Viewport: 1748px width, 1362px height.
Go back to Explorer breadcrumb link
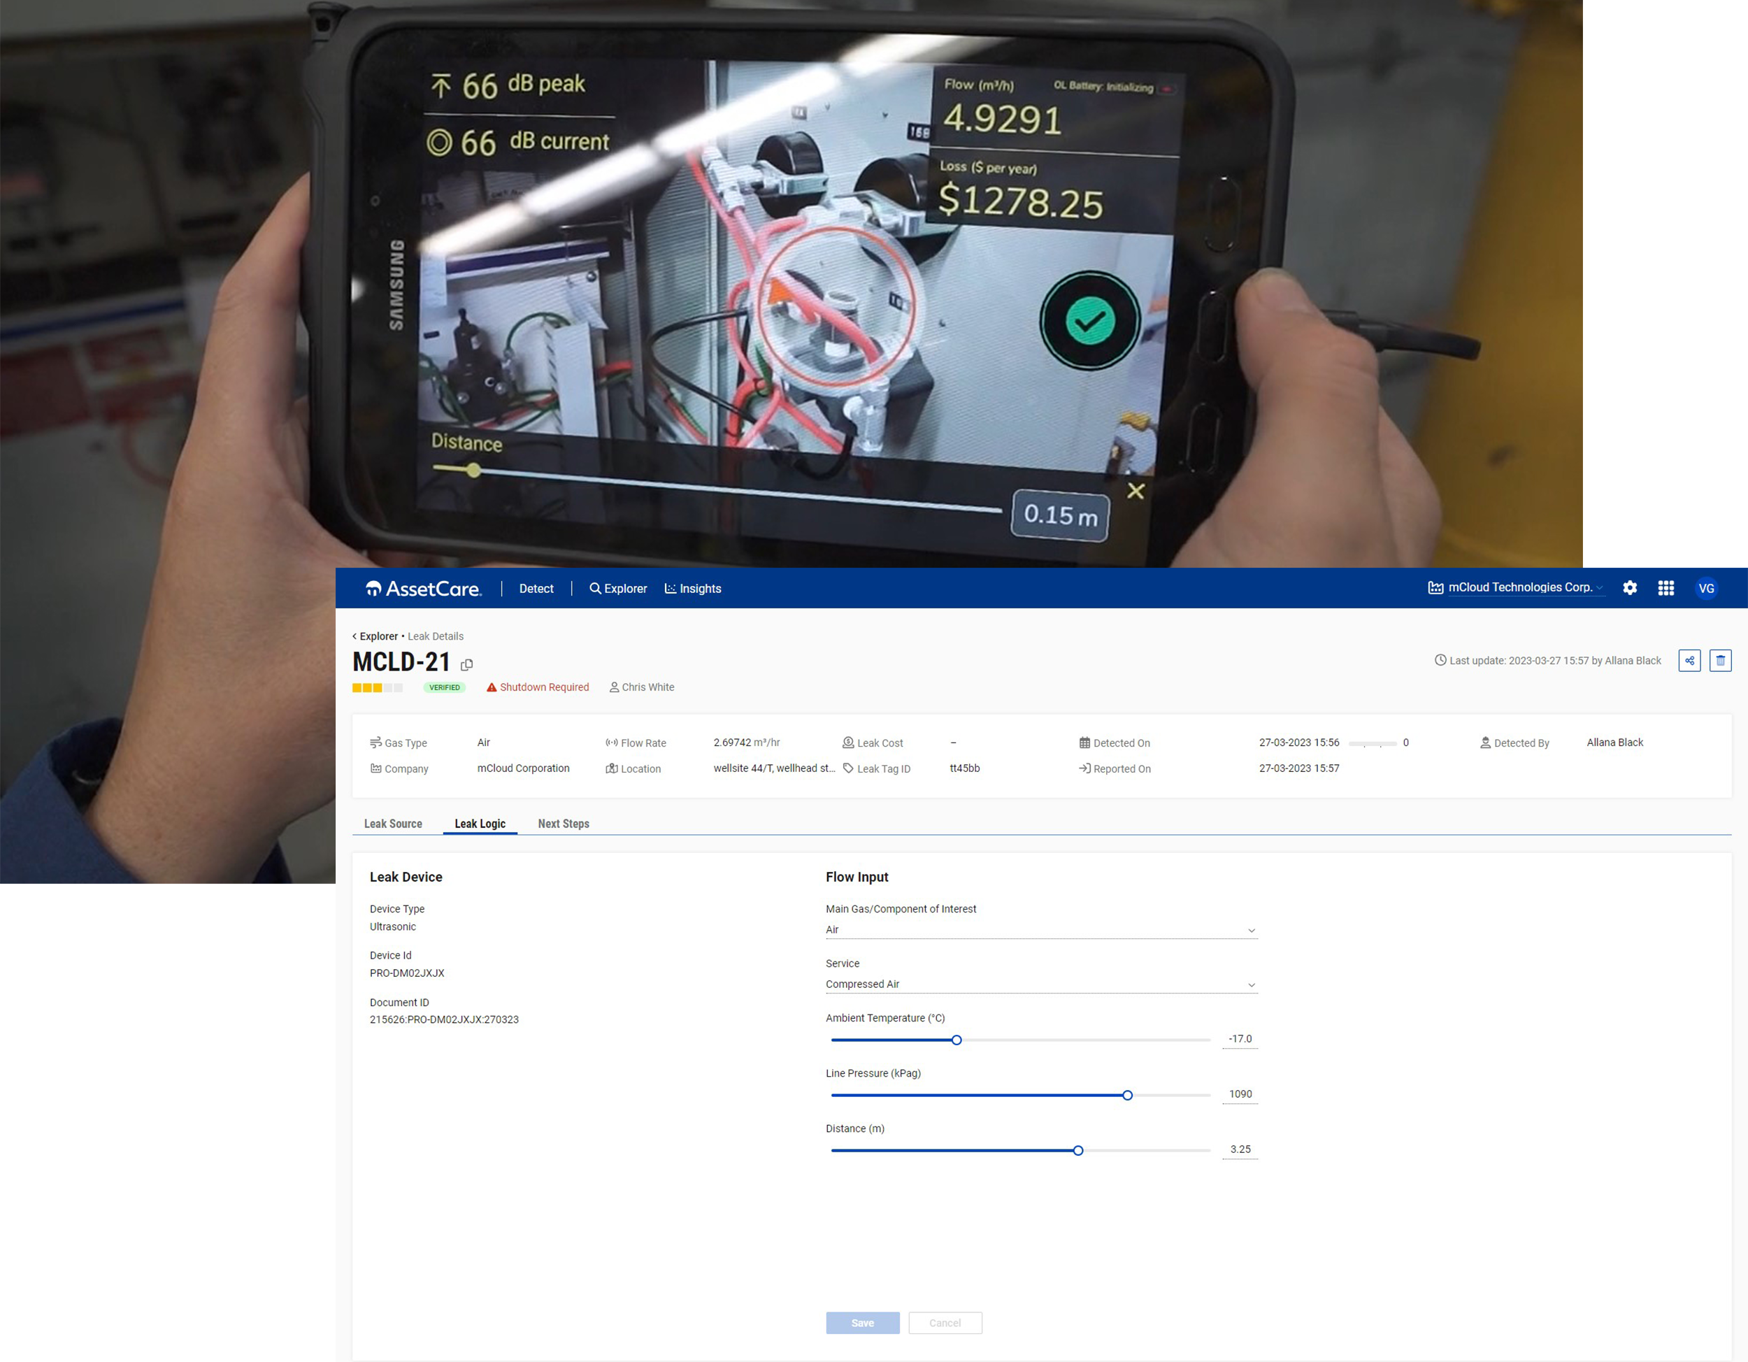[377, 636]
